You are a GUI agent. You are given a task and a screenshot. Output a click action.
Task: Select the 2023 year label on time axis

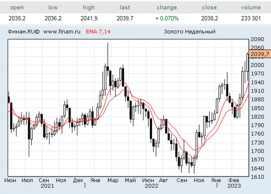(x=234, y=186)
